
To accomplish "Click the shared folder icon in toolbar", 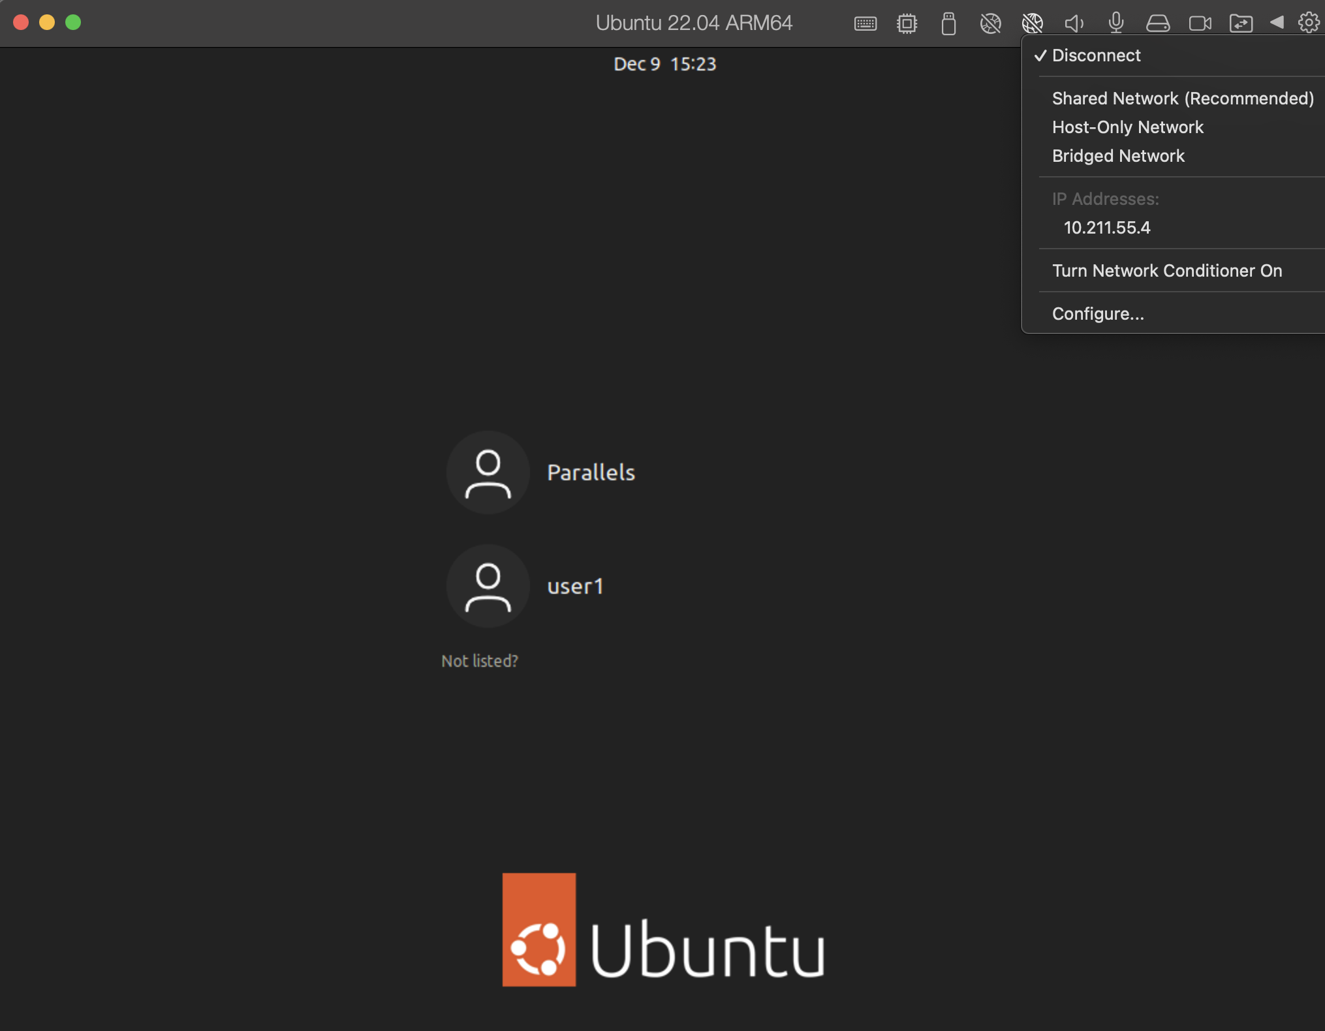I will [x=1243, y=22].
